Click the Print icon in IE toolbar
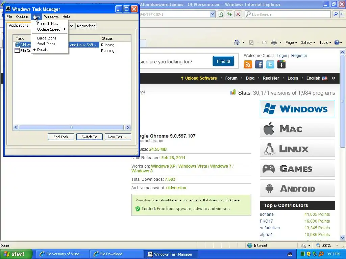346x259 pixels. [x=274, y=42]
